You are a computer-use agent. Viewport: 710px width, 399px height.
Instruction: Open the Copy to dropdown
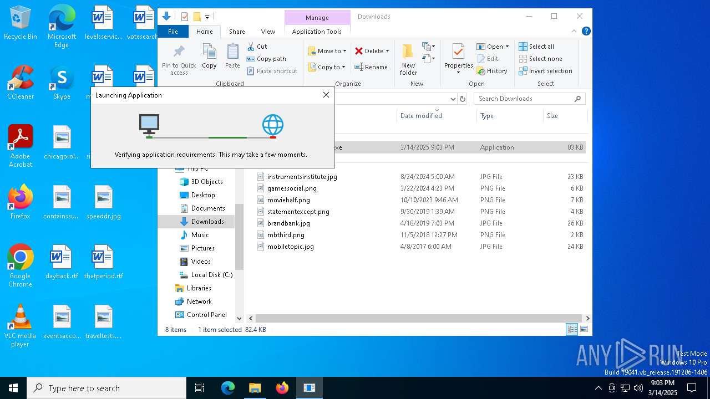(327, 67)
